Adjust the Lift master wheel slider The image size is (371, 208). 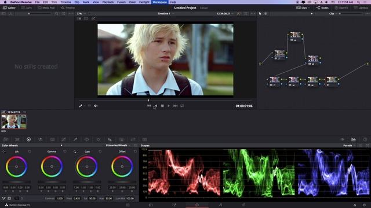[16, 182]
